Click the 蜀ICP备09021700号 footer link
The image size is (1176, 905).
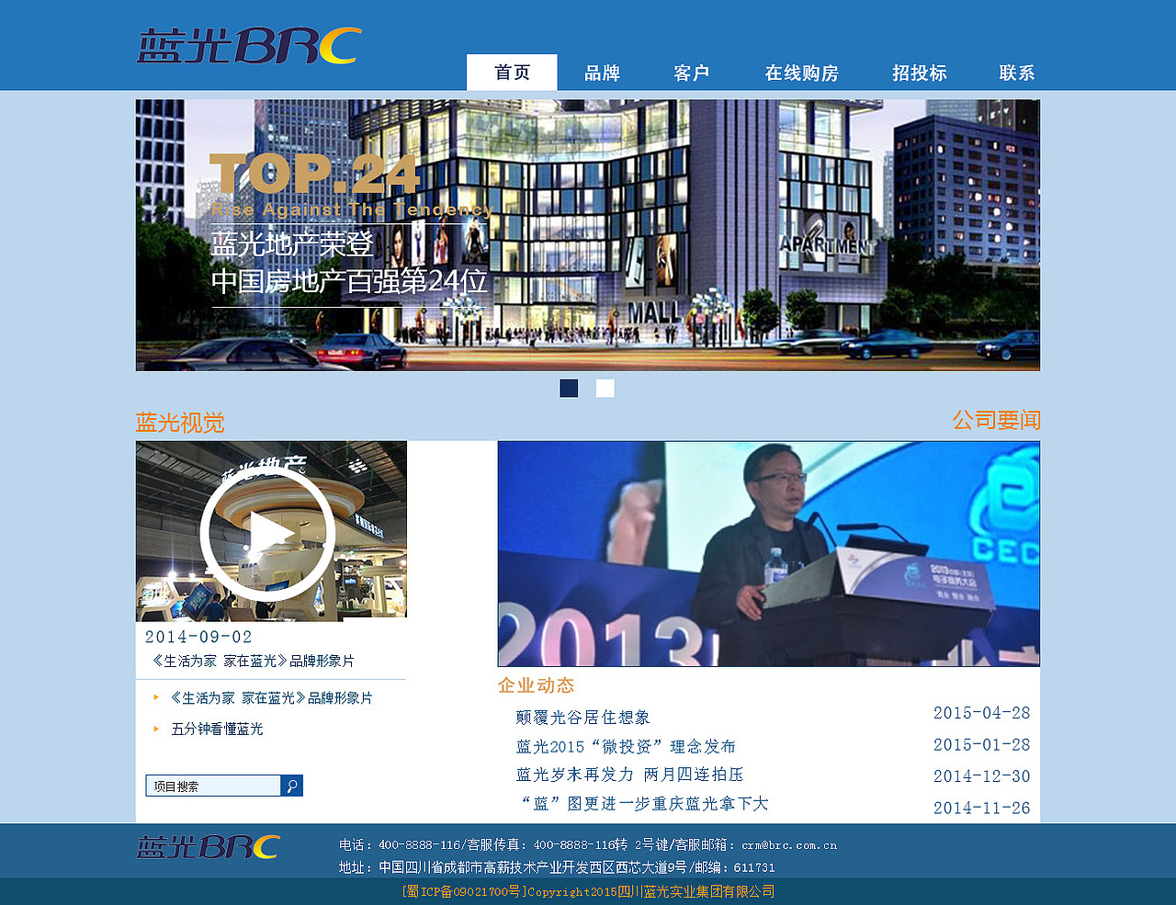click(x=464, y=891)
